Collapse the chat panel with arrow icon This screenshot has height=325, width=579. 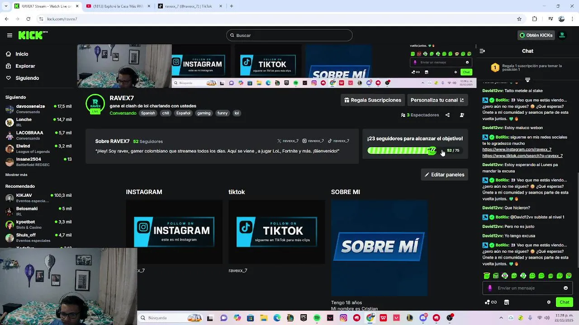coord(482,51)
